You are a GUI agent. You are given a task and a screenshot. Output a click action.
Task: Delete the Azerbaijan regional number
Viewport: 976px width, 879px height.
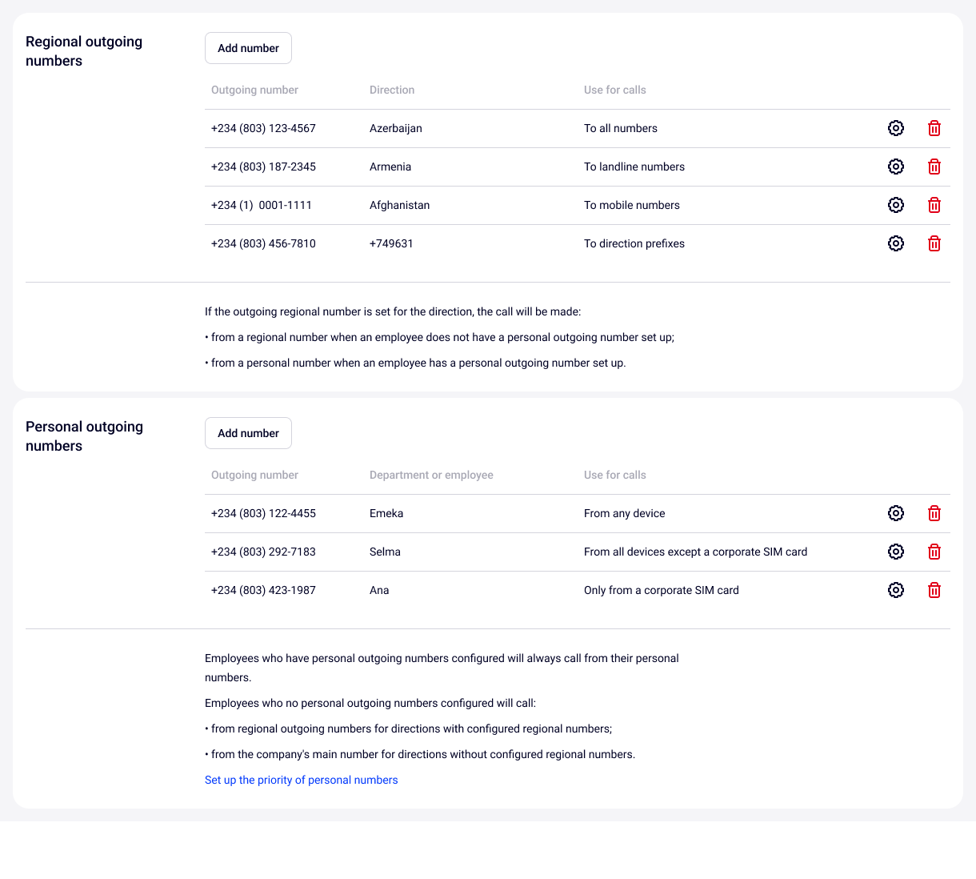(934, 128)
